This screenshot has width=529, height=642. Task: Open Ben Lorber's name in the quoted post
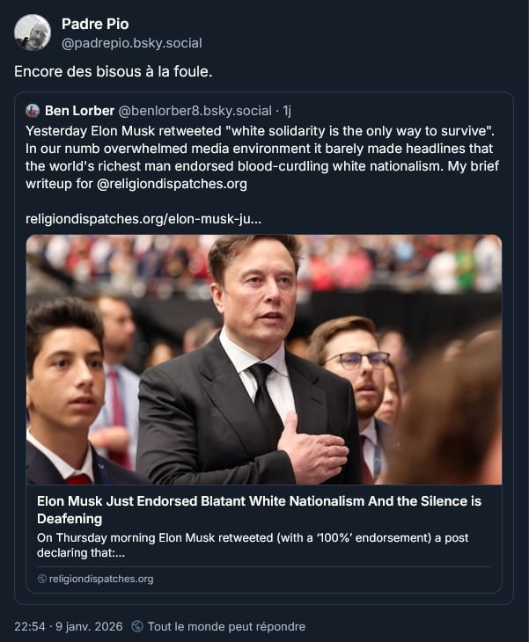point(78,111)
